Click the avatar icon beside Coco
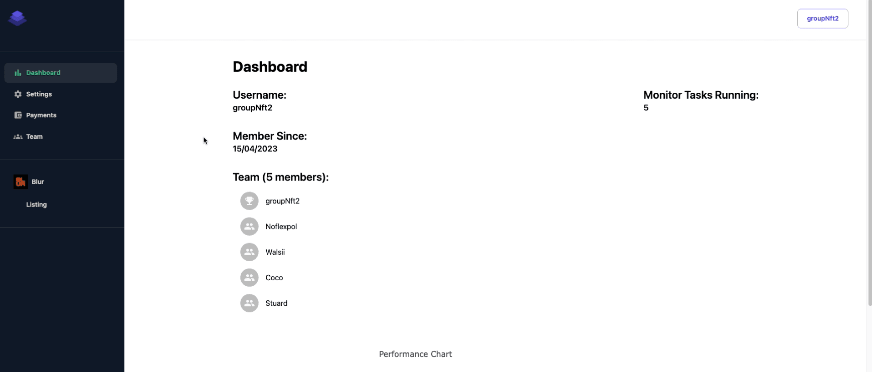This screenshot has height=372, width=872. (x=249, y=278)
